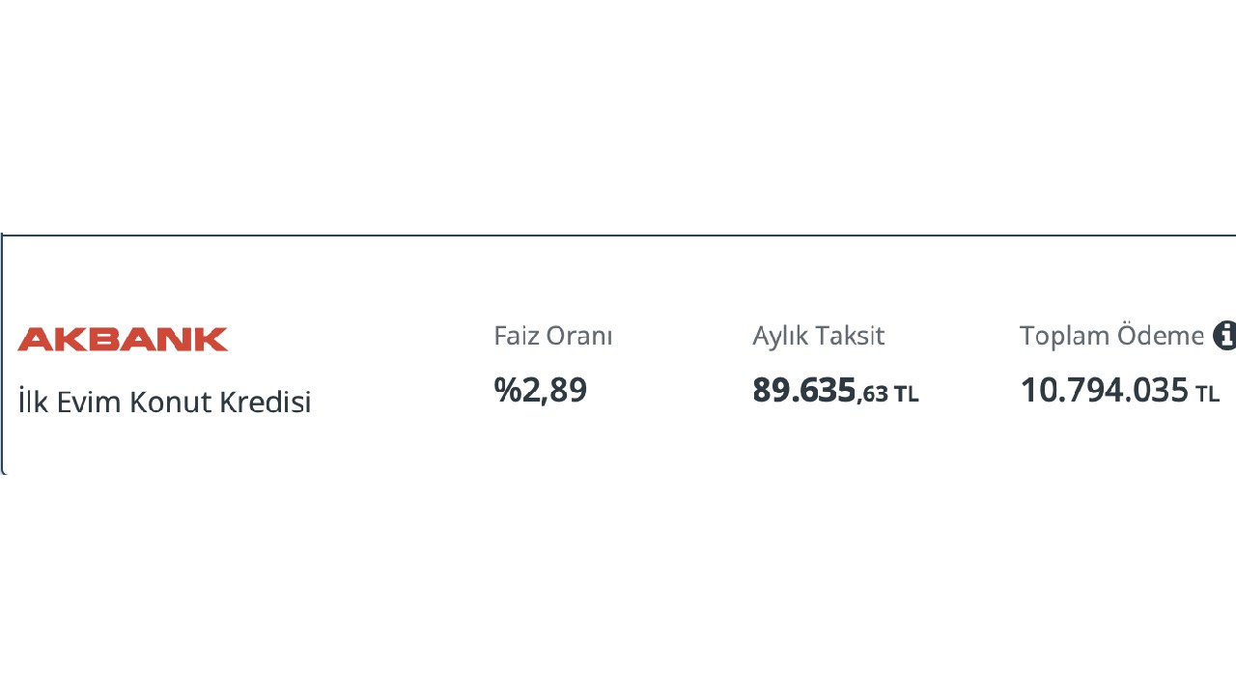This screenshot has width=1236, height=695.
Task: Click the word Taksit in Aylık Taksit
Action: point(851,336)
